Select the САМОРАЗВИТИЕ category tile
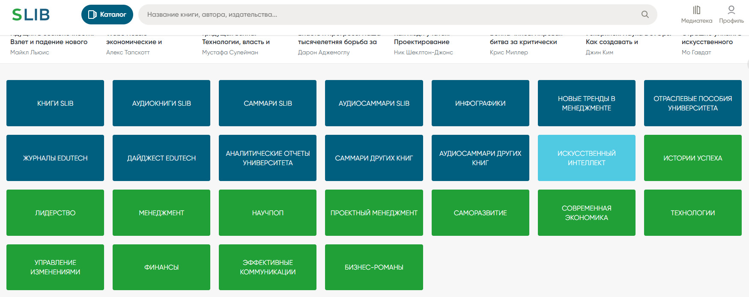This screenshot has height=297, width=749. [x=480, y=213]
